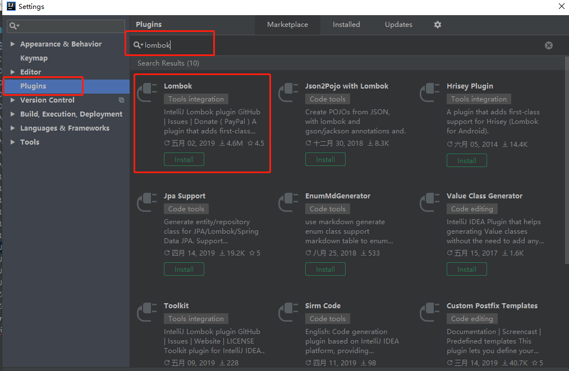
Task: Expand Build, Execution, Deployment node
Action: pos(13,114)
